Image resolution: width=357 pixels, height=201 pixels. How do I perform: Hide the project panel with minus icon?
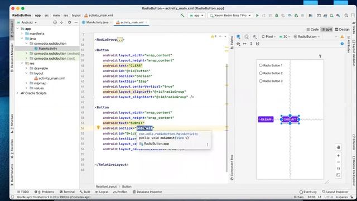point(76,22)
